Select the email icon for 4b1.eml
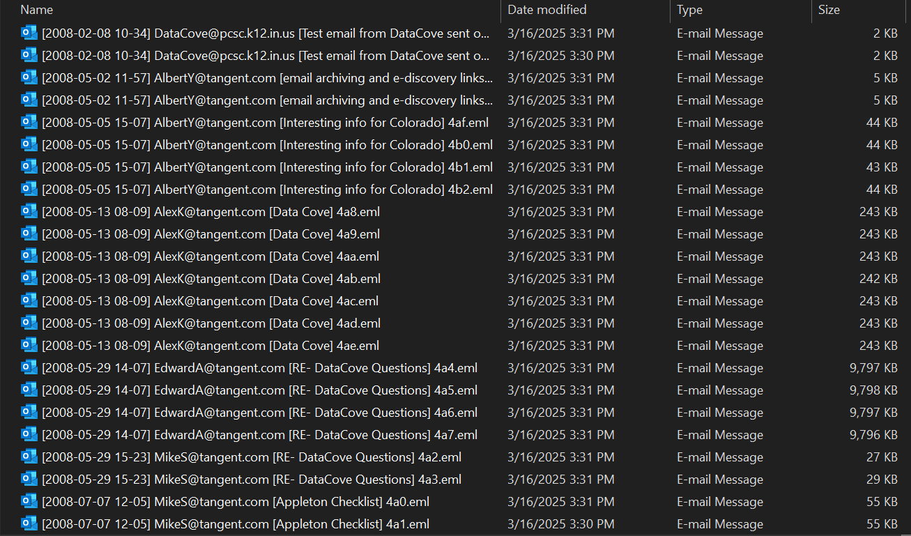 click(x=29, y=167)
